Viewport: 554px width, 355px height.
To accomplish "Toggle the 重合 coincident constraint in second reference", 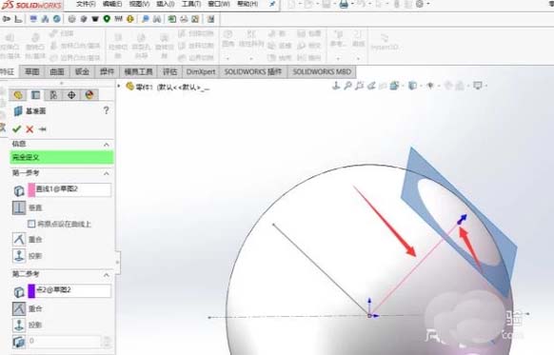I will (x=19, y=308).
